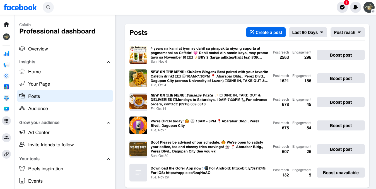Collapse the Your tools section
The width and height of the screenshot is (376, 189).
[109, 159]
